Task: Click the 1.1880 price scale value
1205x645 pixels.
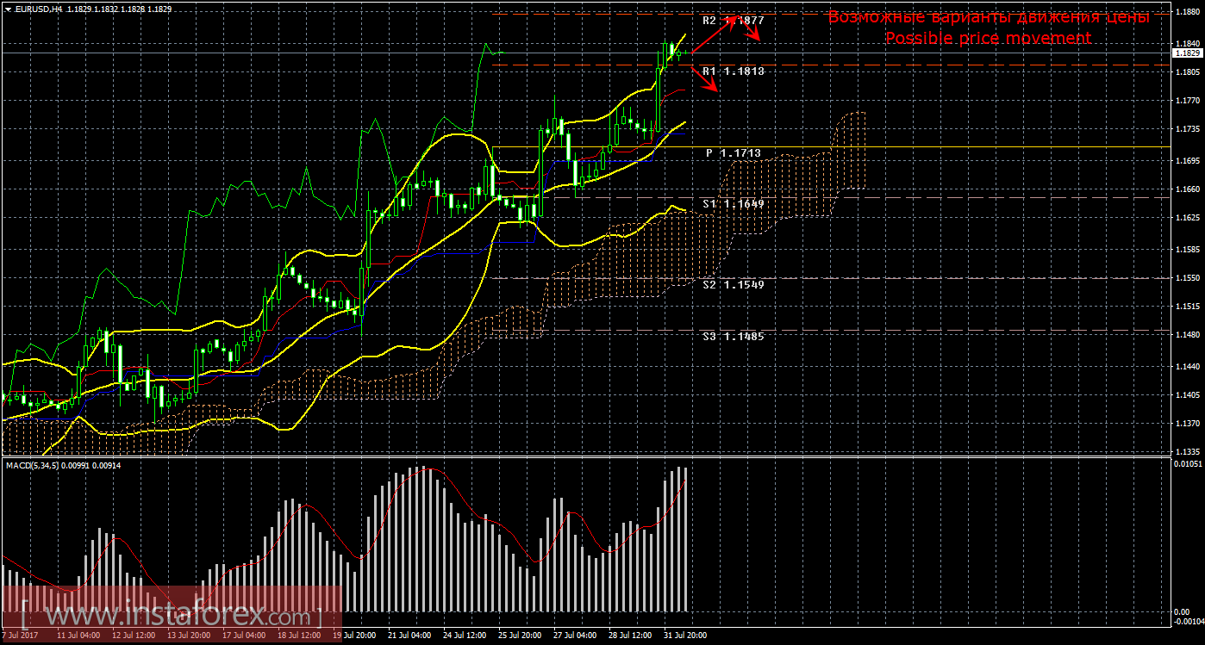Action: click(1188, 15)
